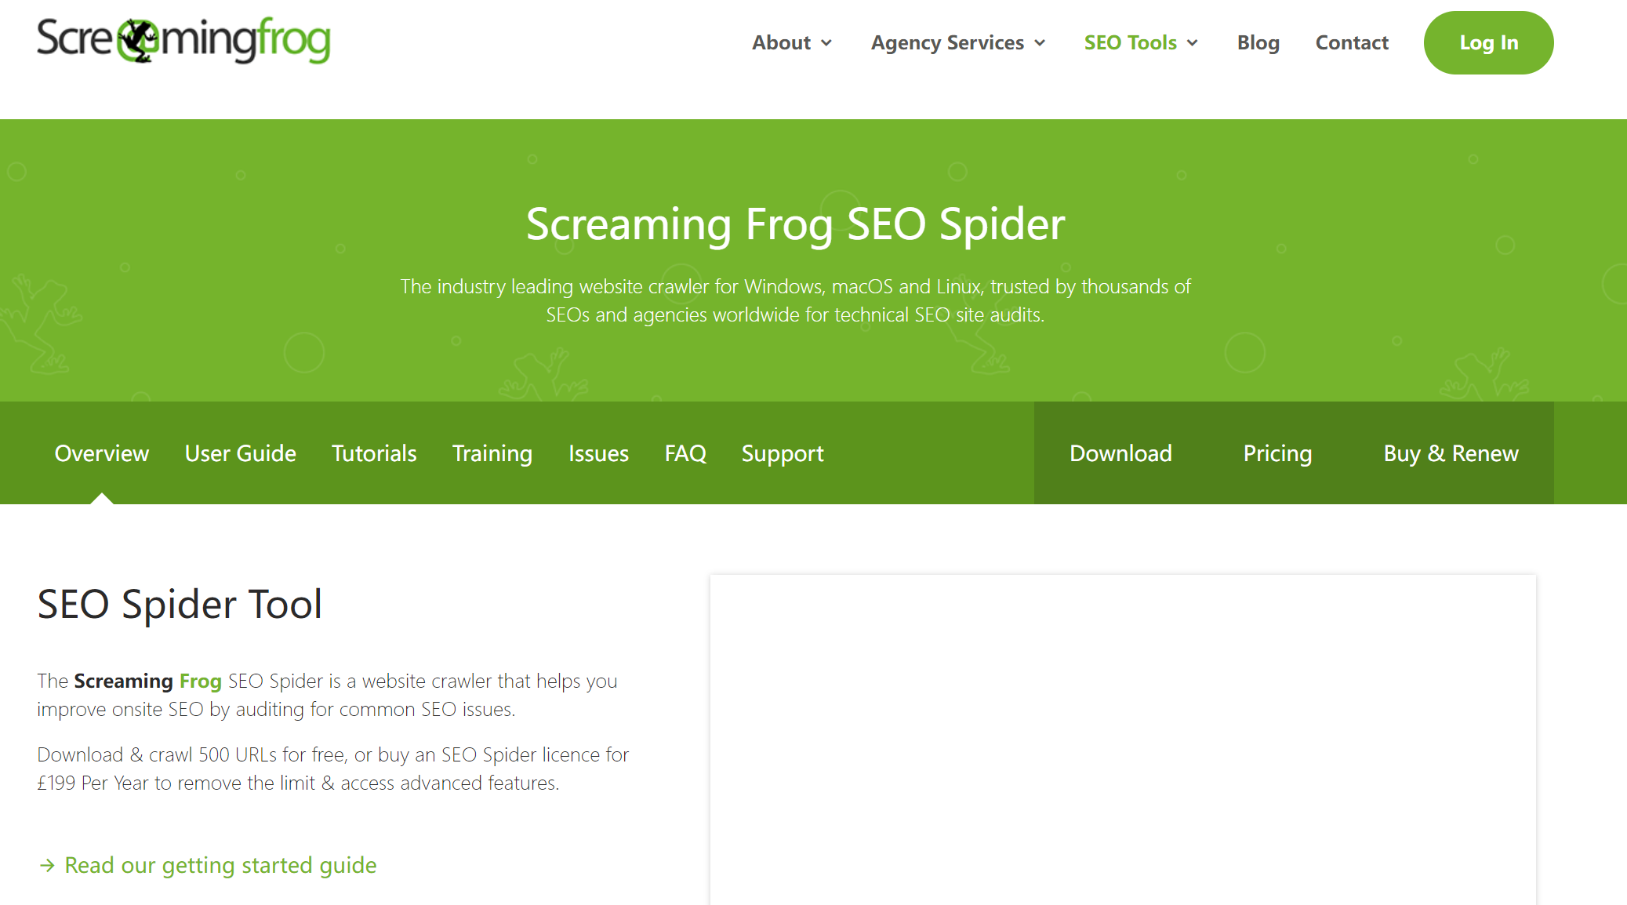The image size is (1627, 905).
Task: Go to the Support tab
Action: [782, 453]
